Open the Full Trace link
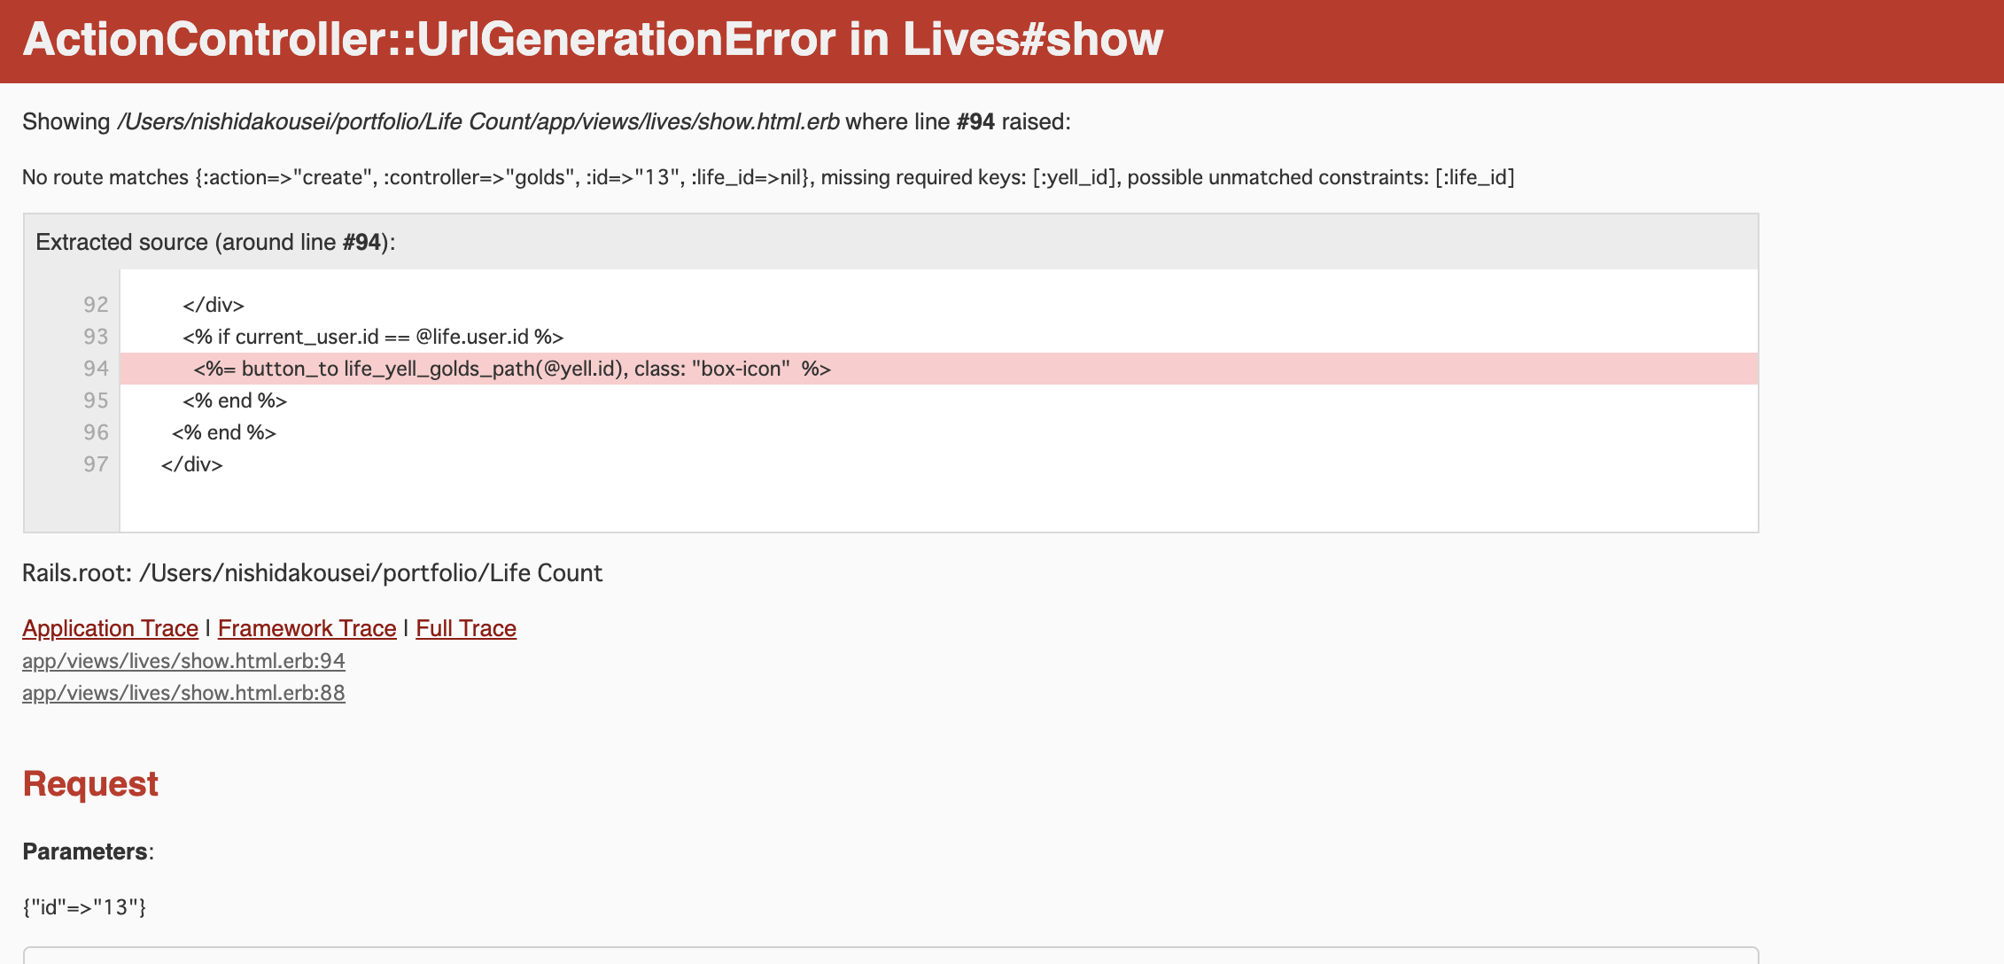 [466, 628]
